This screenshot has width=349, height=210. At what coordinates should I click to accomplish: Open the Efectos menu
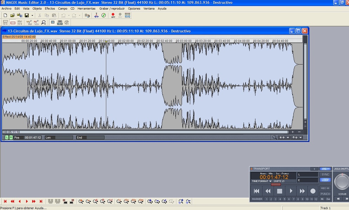[50, 8]
